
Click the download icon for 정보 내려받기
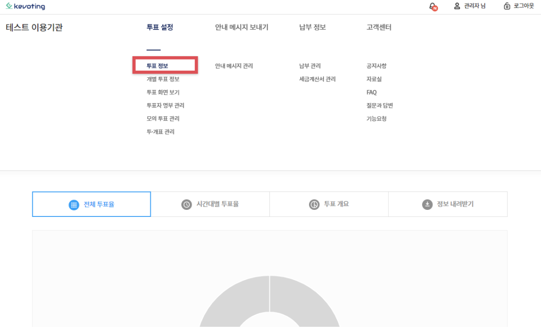tap(427, 205)
